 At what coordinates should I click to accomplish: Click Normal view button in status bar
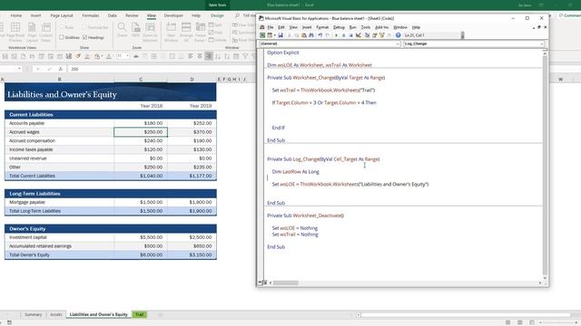[508, 322]
